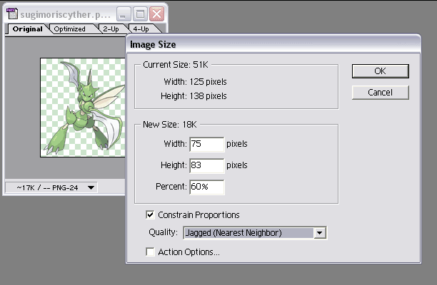Image resolution: width=437 pixels, height=285 pixels.
Task: Click the Scyther image preview
Action: 83,108
